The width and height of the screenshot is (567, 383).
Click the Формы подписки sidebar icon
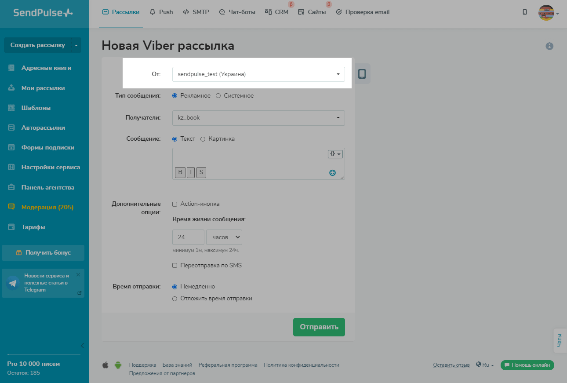[x=11, y=148]
